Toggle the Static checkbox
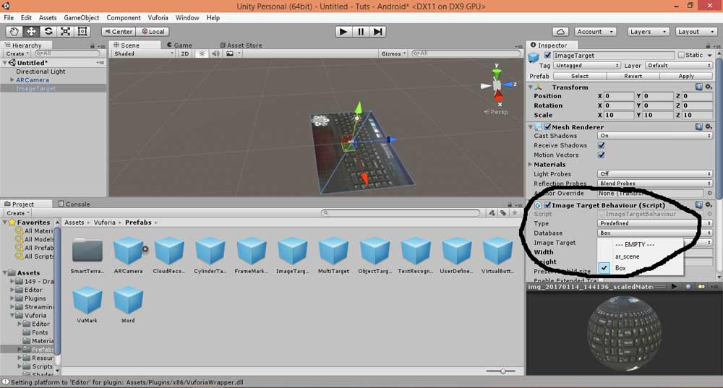Image resolution: width=723 pixels, height=388 pixels. (x=681, y=56)
